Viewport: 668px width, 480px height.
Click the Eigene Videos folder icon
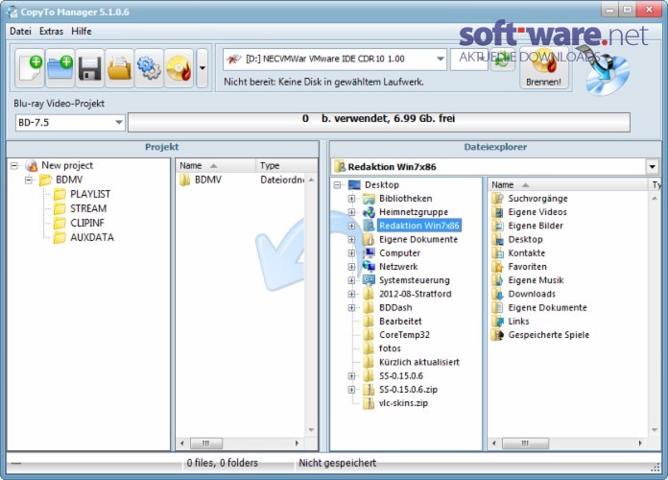click(497, 212)
